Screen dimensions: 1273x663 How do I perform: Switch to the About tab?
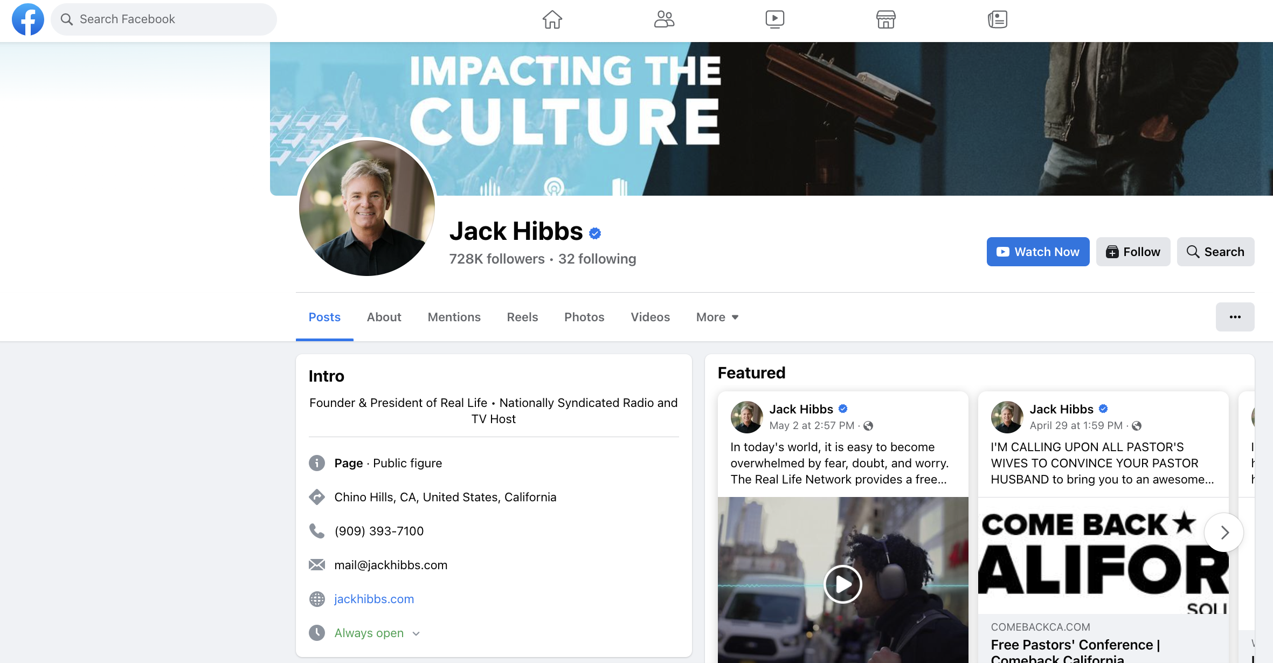tap(384, 317)
